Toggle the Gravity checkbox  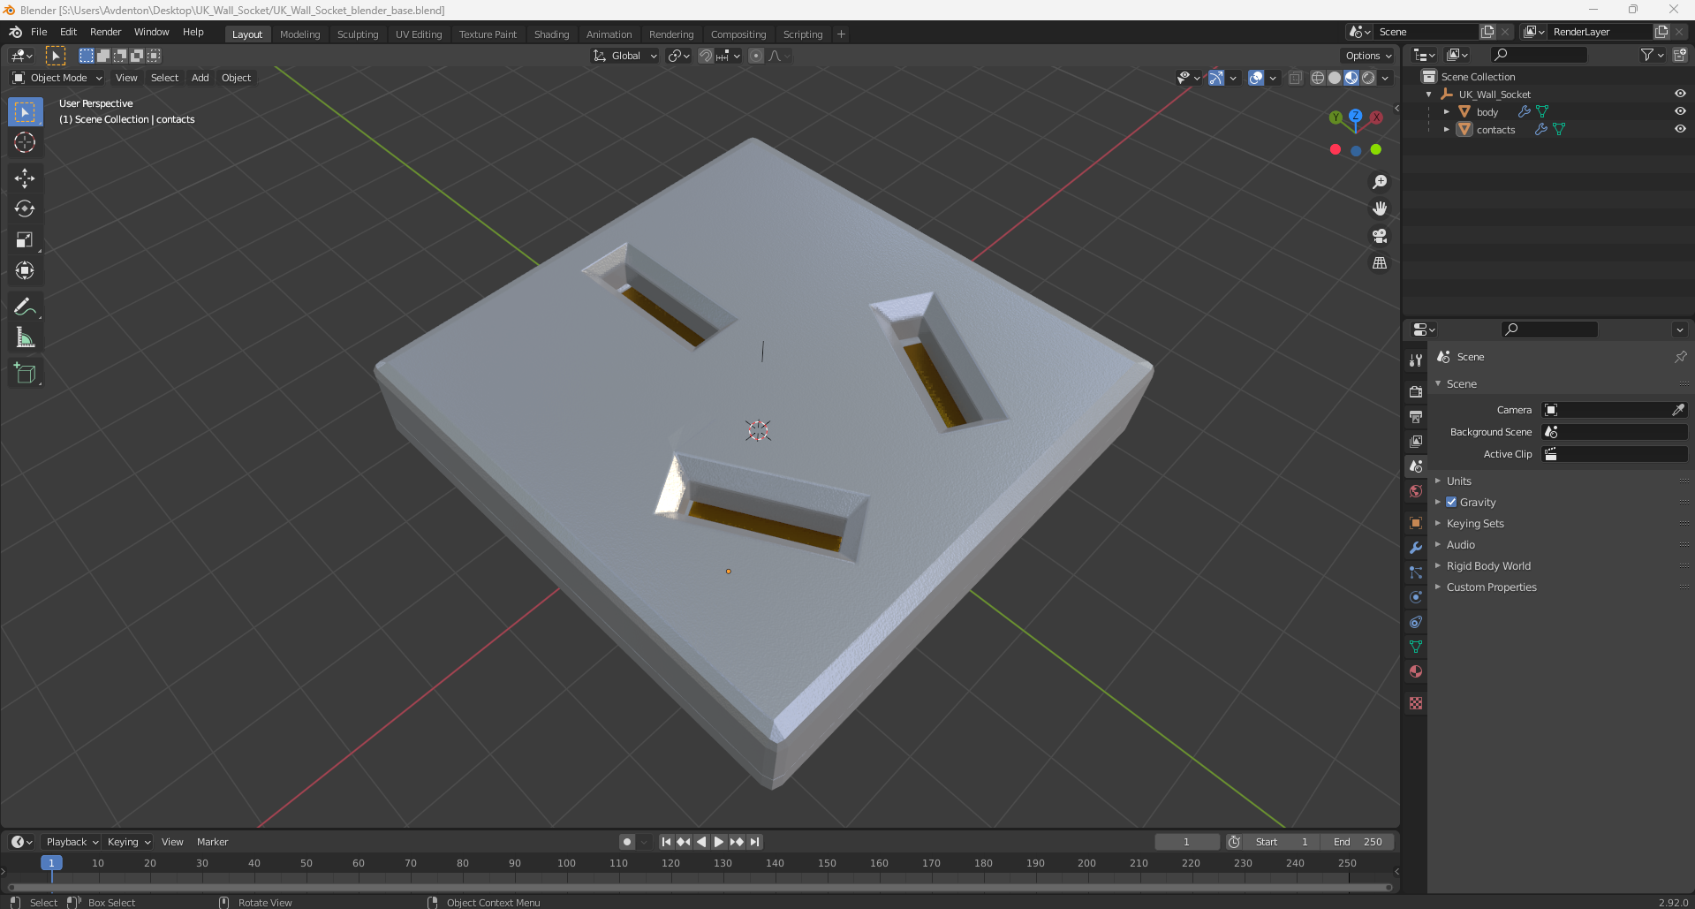click(1451, 502)
